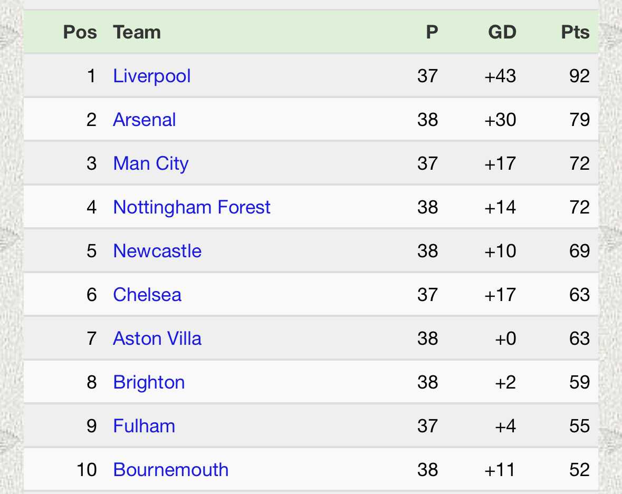622x494 pixels.
Task: Open the Bournemouth team link
Action: point(170,470)
